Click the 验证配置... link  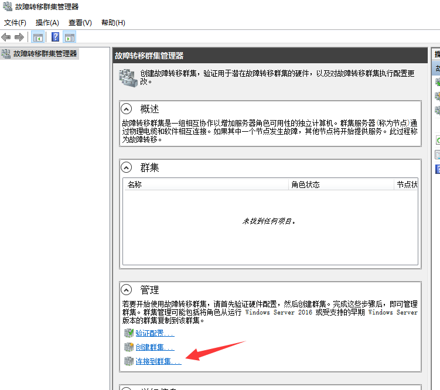155,333
